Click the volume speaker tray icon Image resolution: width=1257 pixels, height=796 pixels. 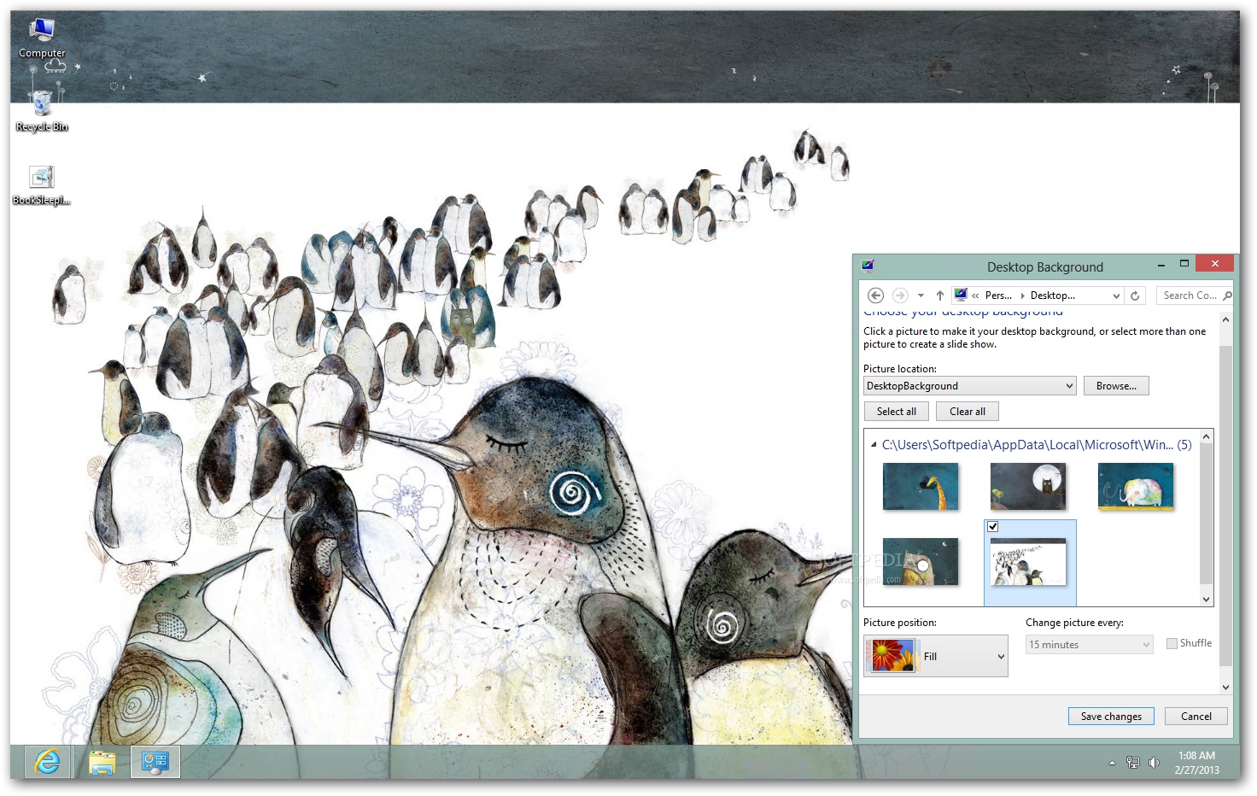[1154, 763]
